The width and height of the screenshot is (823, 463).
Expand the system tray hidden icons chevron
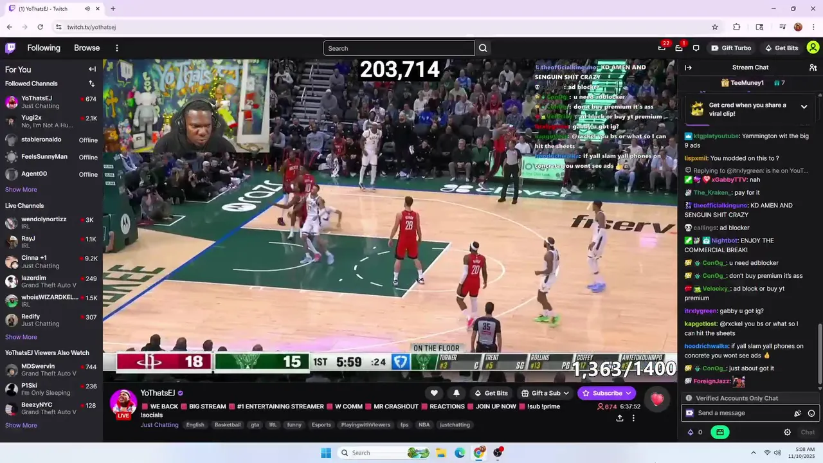tap(753, 453)
